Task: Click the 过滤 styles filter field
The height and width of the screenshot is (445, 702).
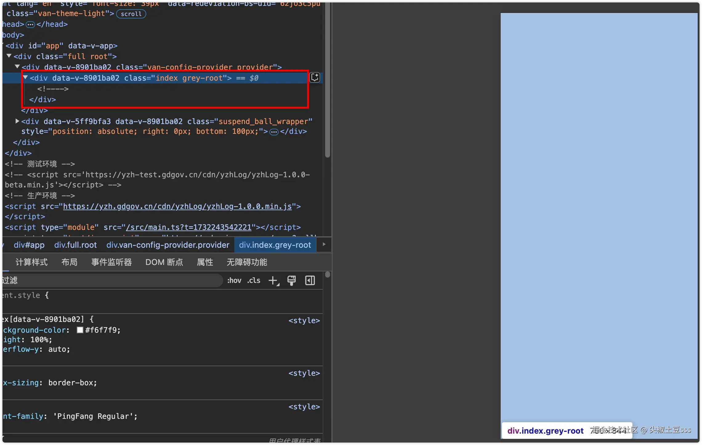Action: pos(111,280)
